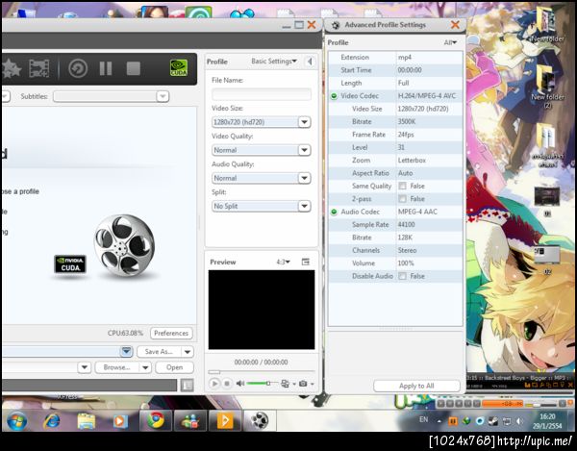Open the Video Size dropdown in Profile panel
Image resolution: width=577 pixels, height=451 pixels.
pos(304,122)
